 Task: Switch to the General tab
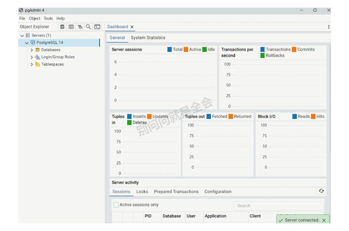coord(117,38)
